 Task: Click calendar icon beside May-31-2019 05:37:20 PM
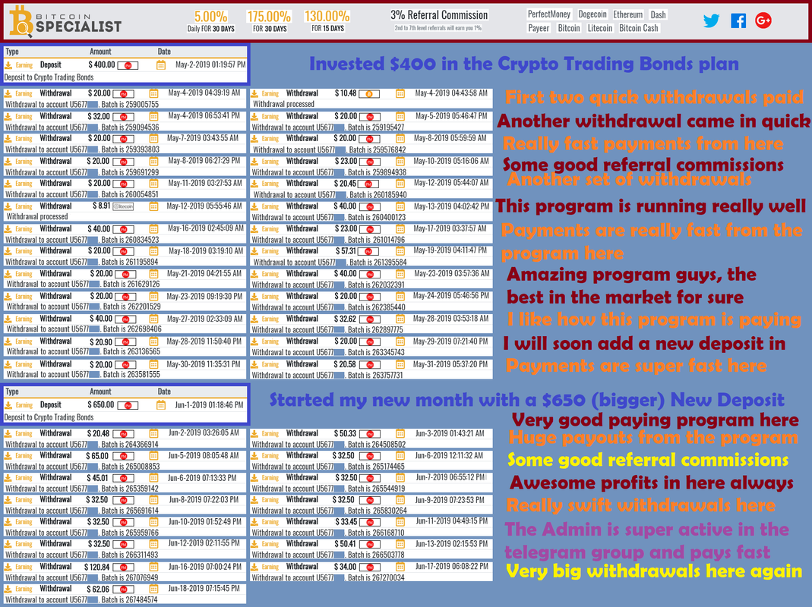[x=400, y=365]
